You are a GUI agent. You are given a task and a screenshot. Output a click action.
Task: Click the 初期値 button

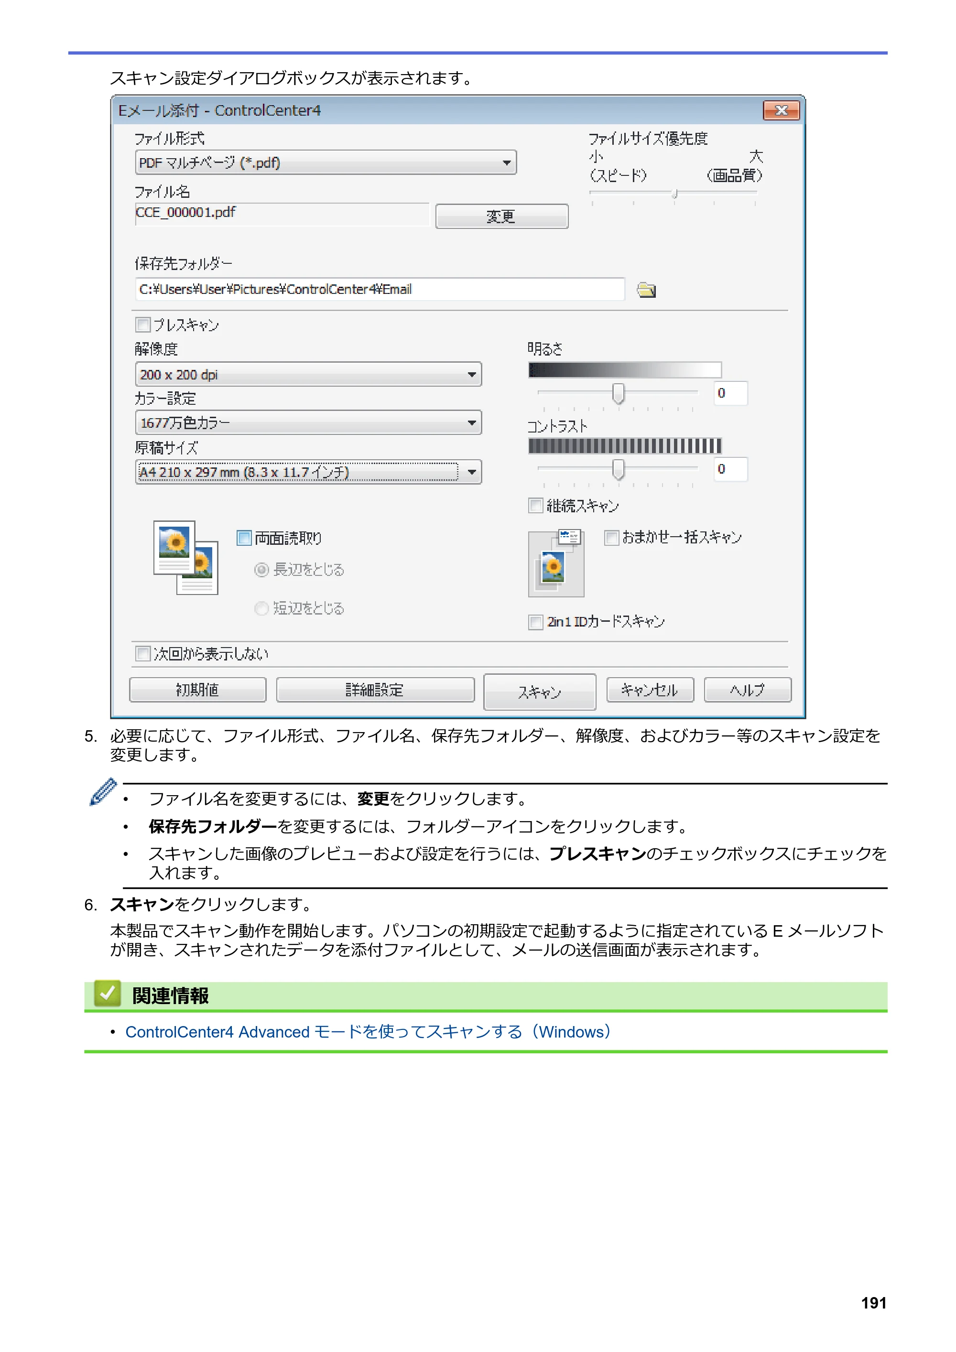coord(198,690)
